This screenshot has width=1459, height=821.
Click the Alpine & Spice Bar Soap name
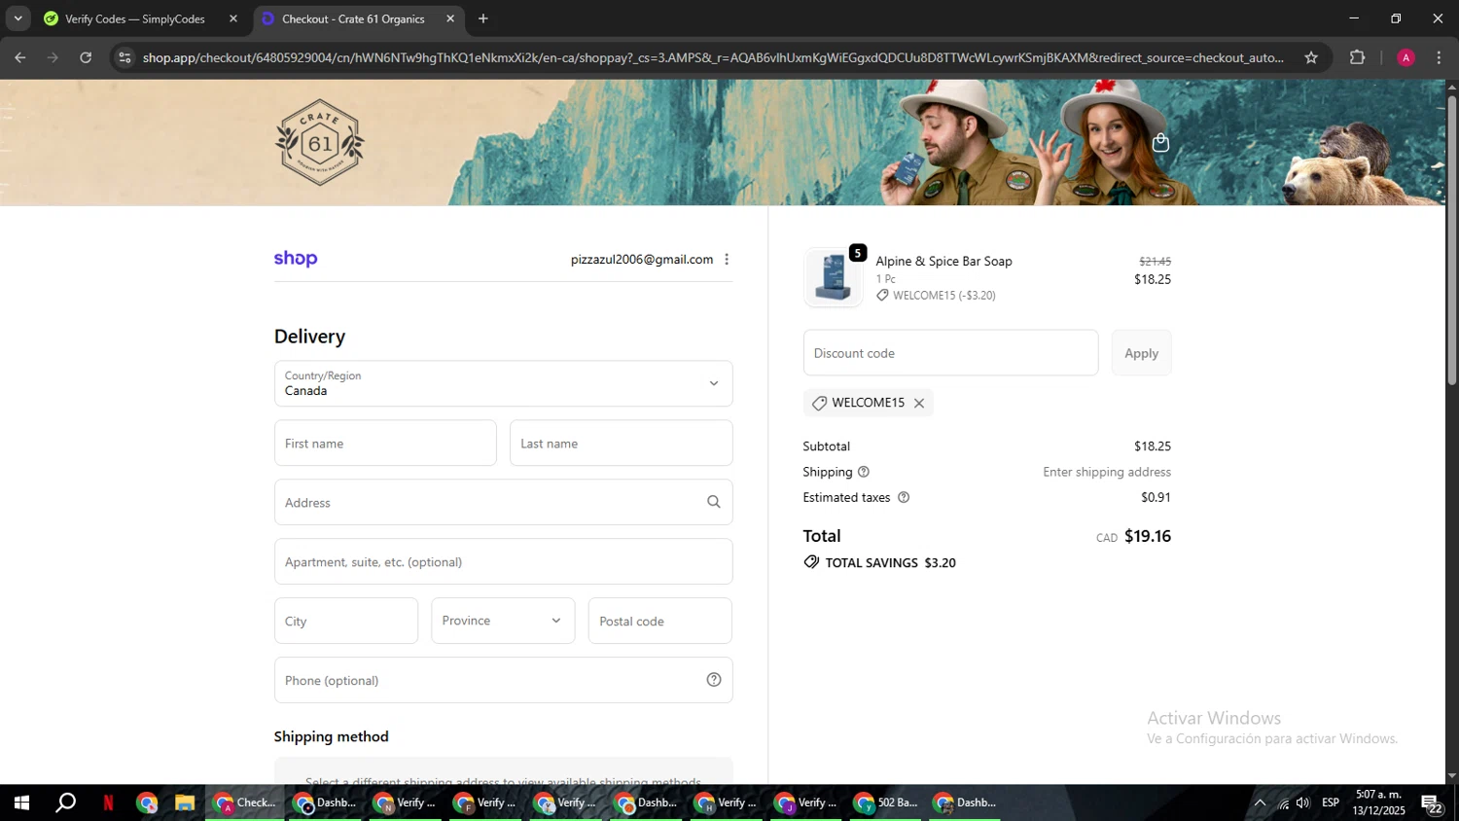(943, 261)
